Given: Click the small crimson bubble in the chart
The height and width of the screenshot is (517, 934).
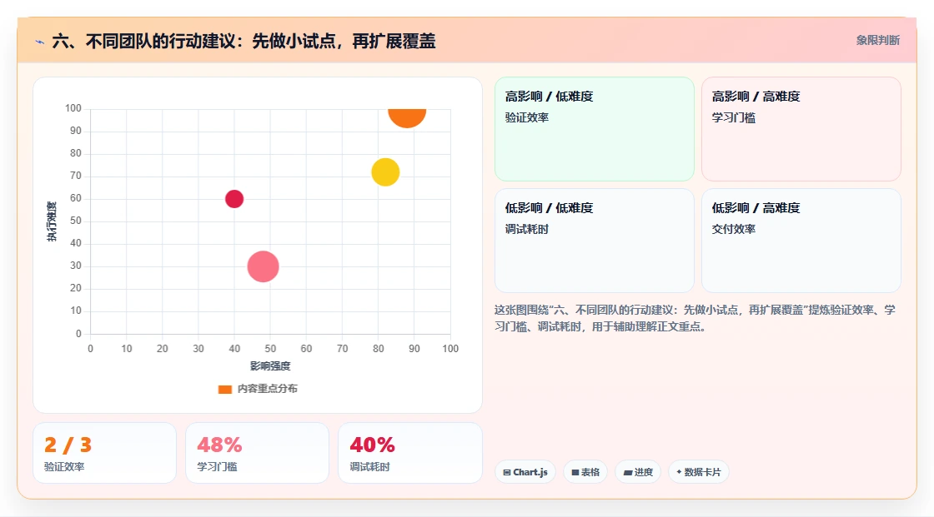Looking at the screenshot, I should click(x=234, y=199).
